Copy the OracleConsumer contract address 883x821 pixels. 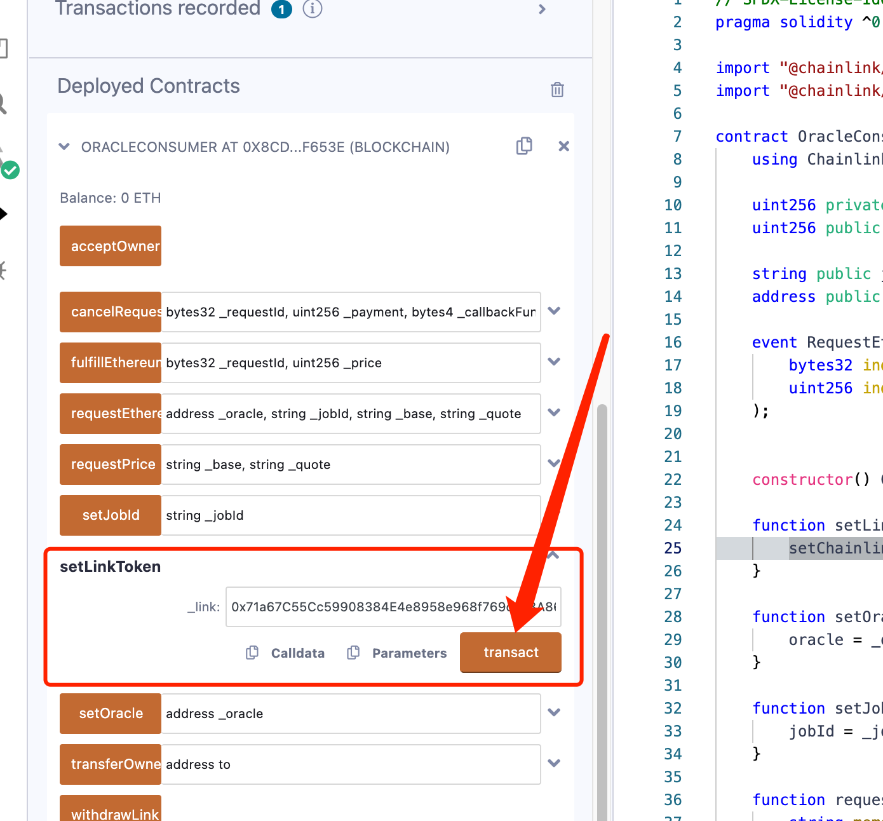pos(524,146)
